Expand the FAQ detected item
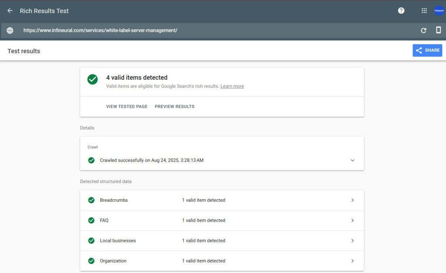This screenshot has width=446, height=273. (353, 220)
